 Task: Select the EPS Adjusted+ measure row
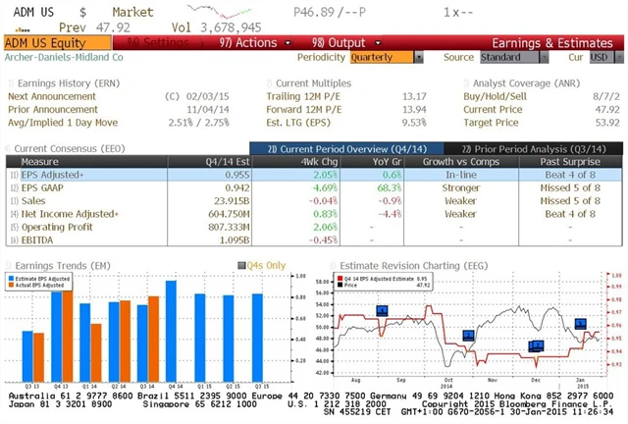67,172
